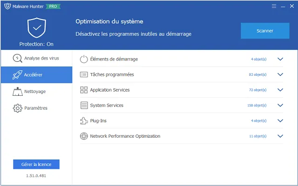Click the grid icon beside Application Services
Screen dimensions: 298x186
(84, 90)
